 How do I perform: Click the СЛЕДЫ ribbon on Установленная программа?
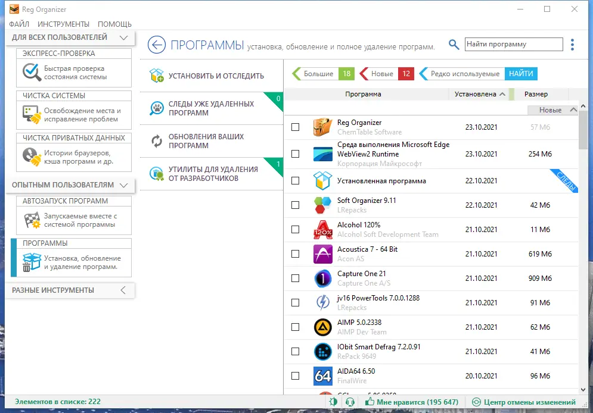pyautogui.click(x=566, y=181)
